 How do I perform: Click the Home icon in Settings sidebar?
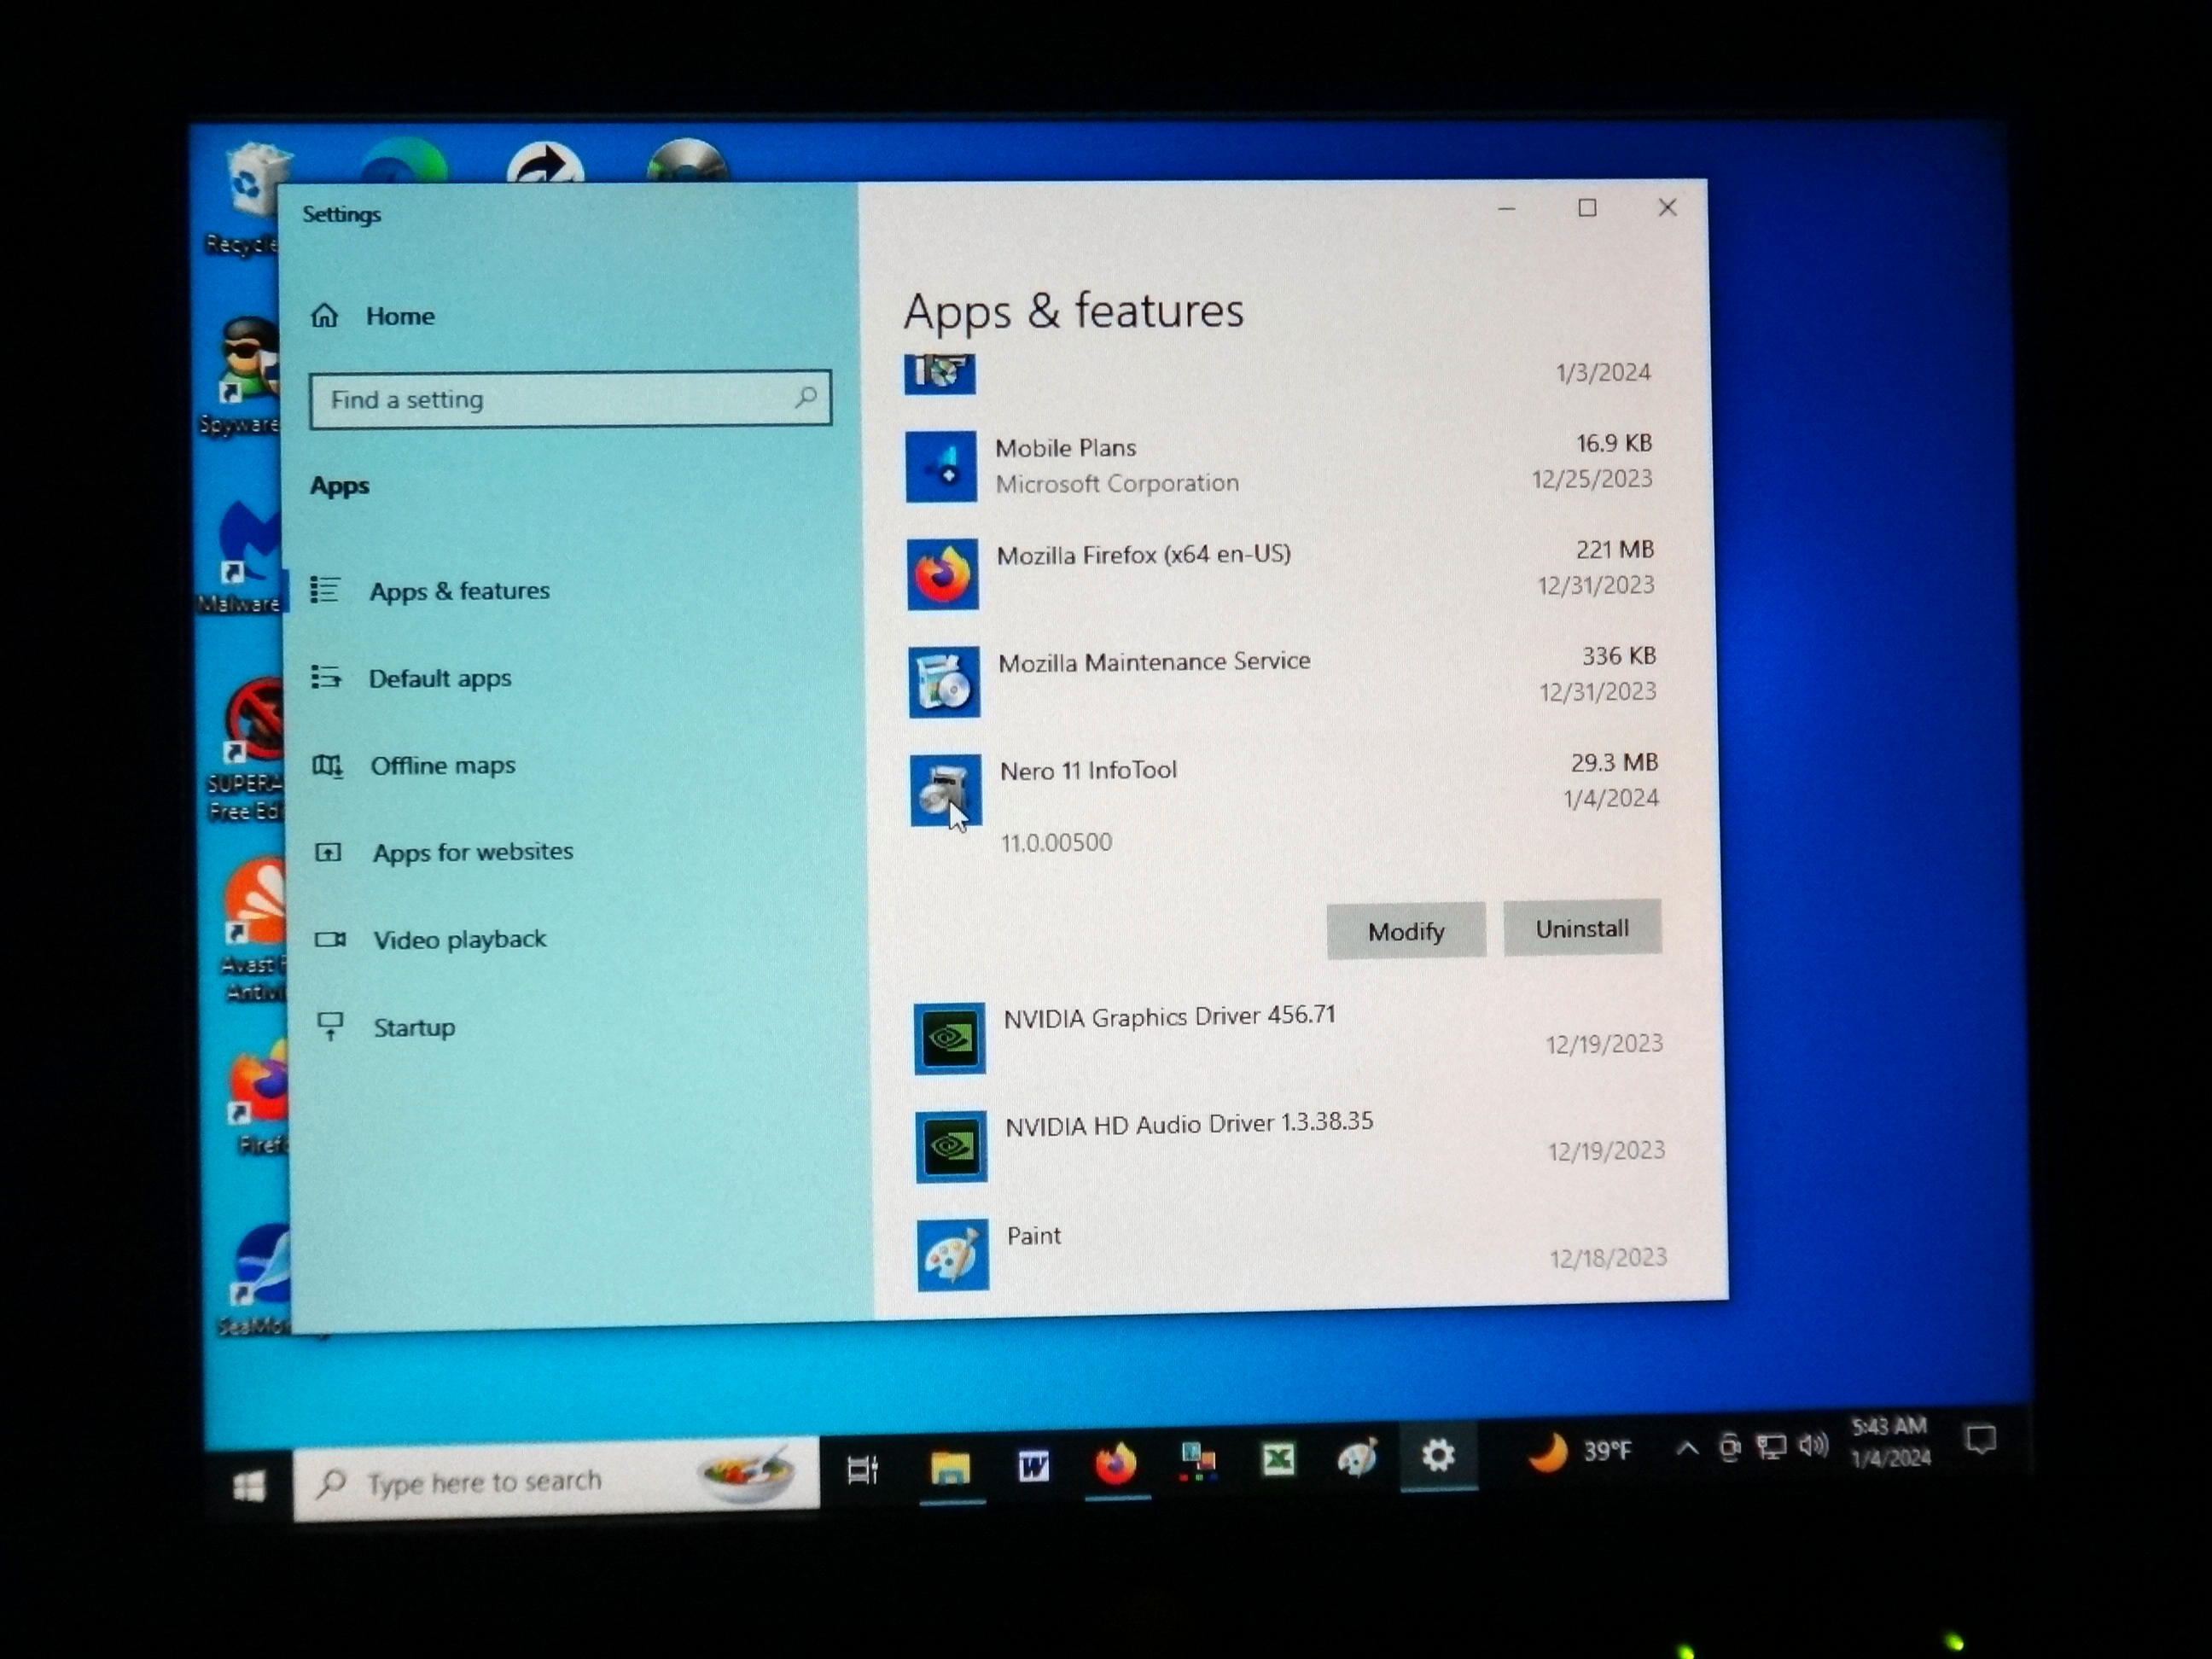point(325,316)
